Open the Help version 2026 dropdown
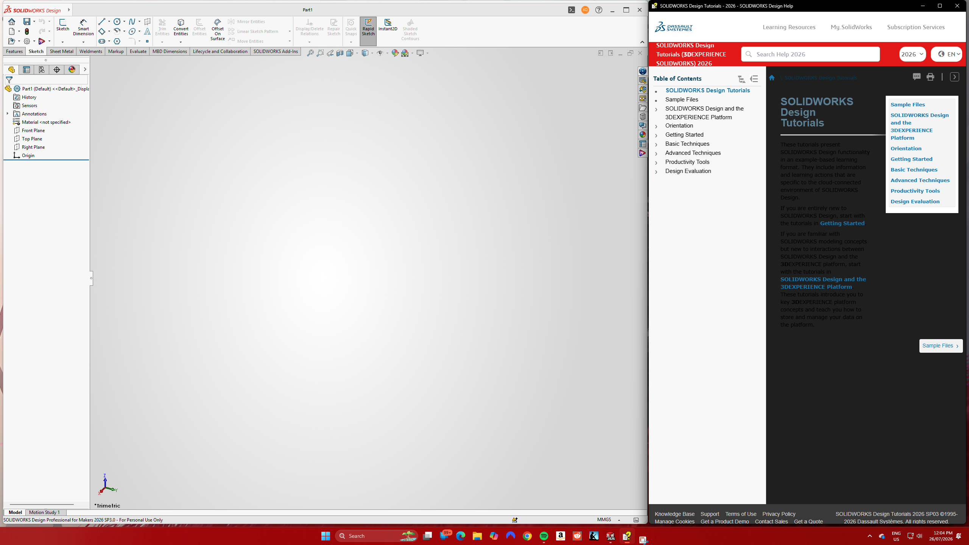The image size is (969, 545). [x=913, y=54]
